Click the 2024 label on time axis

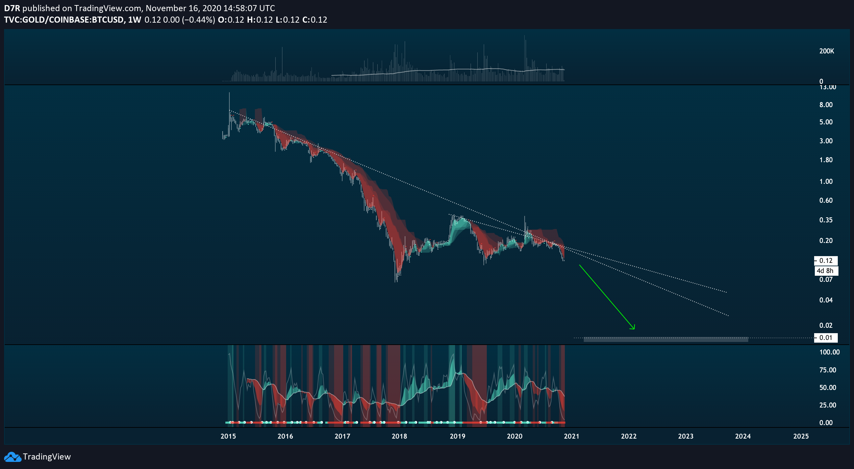(x=743, y=436)
